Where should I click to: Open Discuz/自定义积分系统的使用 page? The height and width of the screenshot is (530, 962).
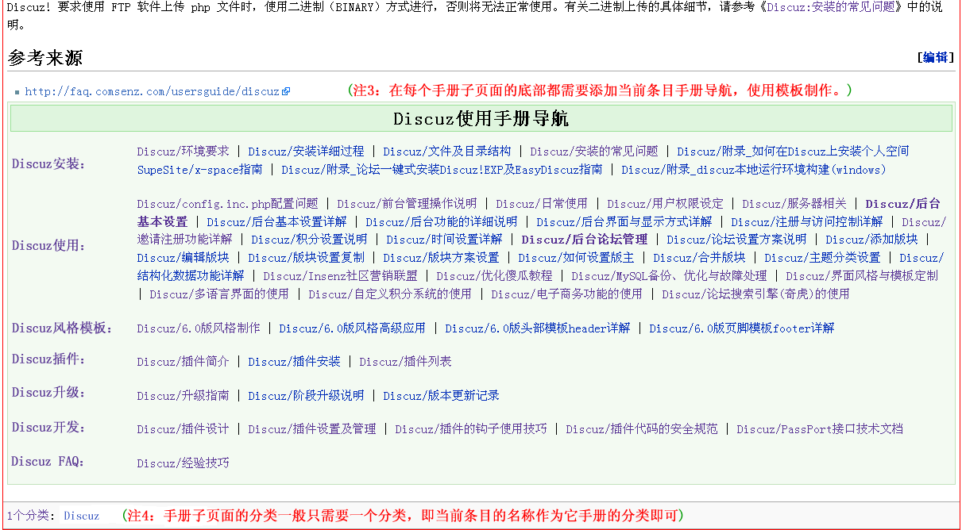390,294
